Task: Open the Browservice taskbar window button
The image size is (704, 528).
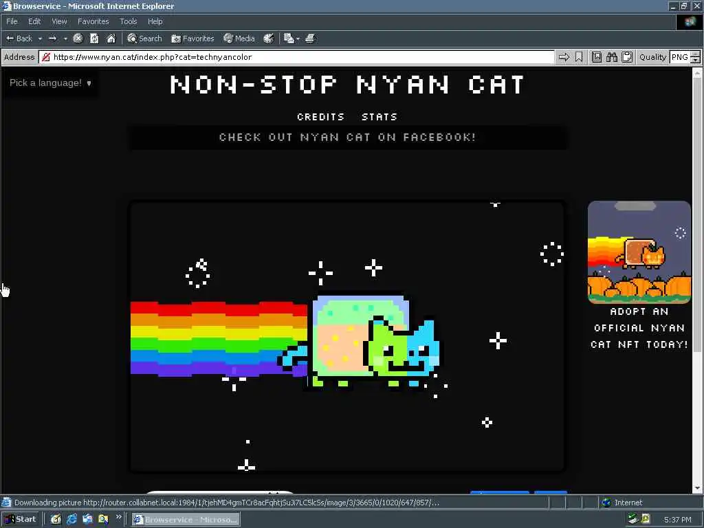Action: (x=186, y=520)
